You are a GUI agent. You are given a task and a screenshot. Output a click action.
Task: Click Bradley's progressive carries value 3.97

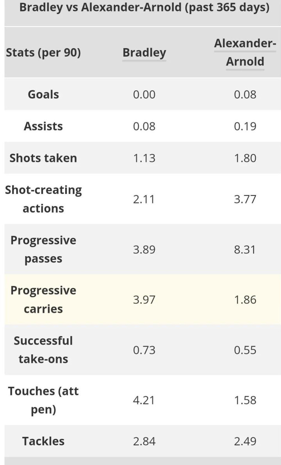coord(144,300)
